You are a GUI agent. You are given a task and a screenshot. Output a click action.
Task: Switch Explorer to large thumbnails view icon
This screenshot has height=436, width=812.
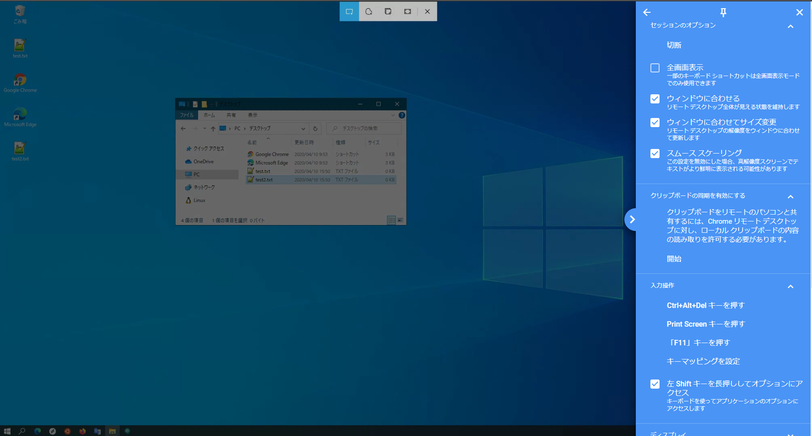point(400,220)
